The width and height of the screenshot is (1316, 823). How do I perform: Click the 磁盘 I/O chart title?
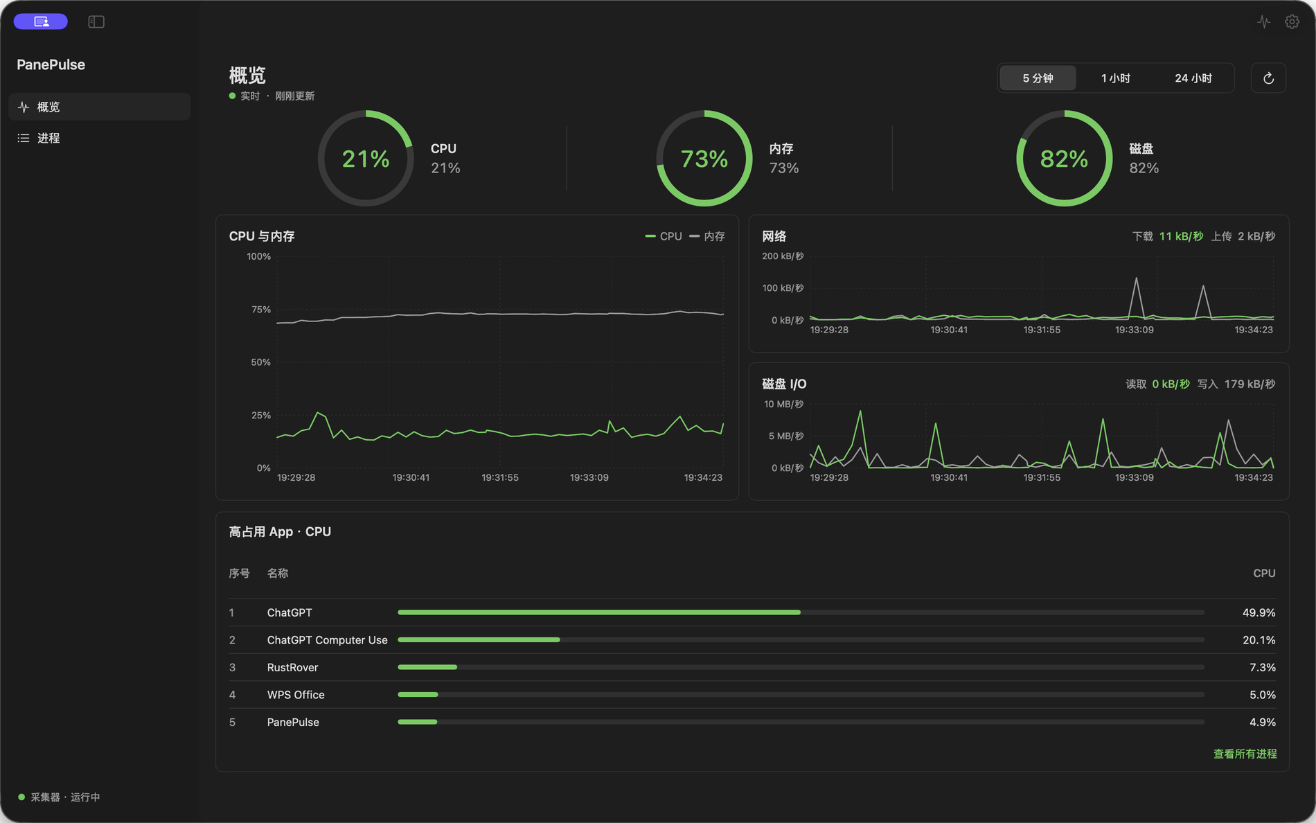click(784, 384)
